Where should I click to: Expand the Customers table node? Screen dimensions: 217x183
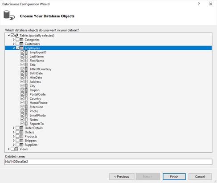13,44
